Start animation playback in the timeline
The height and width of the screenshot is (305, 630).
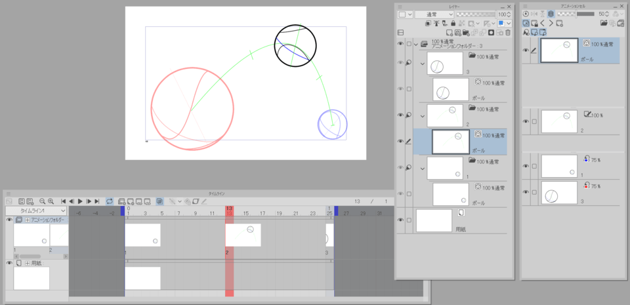click(80, 201)
